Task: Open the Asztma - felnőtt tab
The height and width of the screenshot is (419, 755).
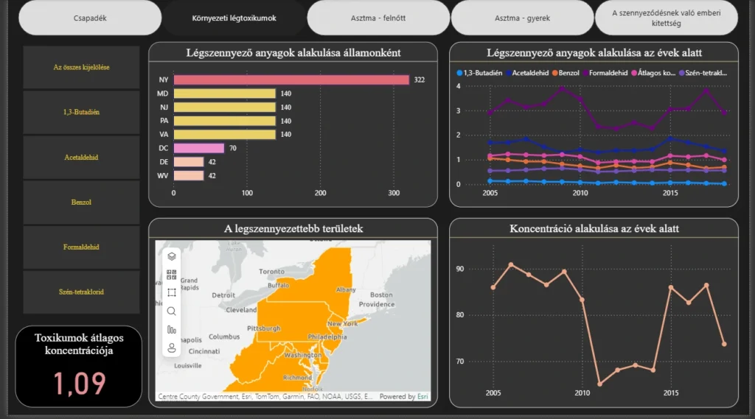Action: click(x=378, y=18)
